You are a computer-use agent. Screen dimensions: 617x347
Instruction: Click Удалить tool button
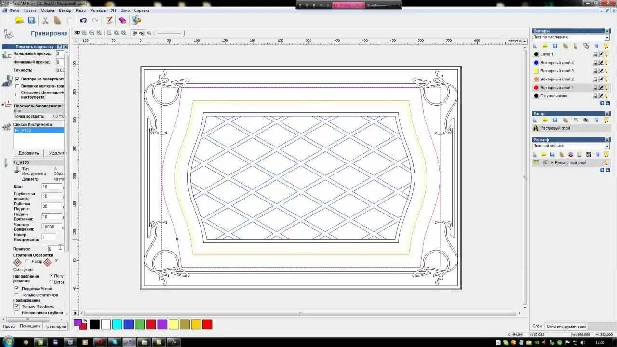tap(55, 153)
